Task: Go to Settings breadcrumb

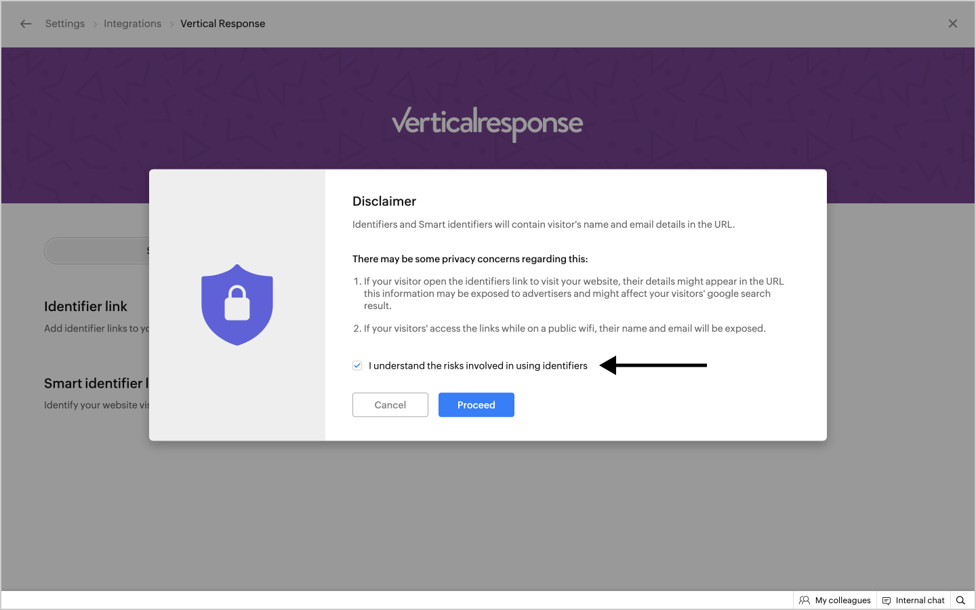Action: (x=65, y=24)
